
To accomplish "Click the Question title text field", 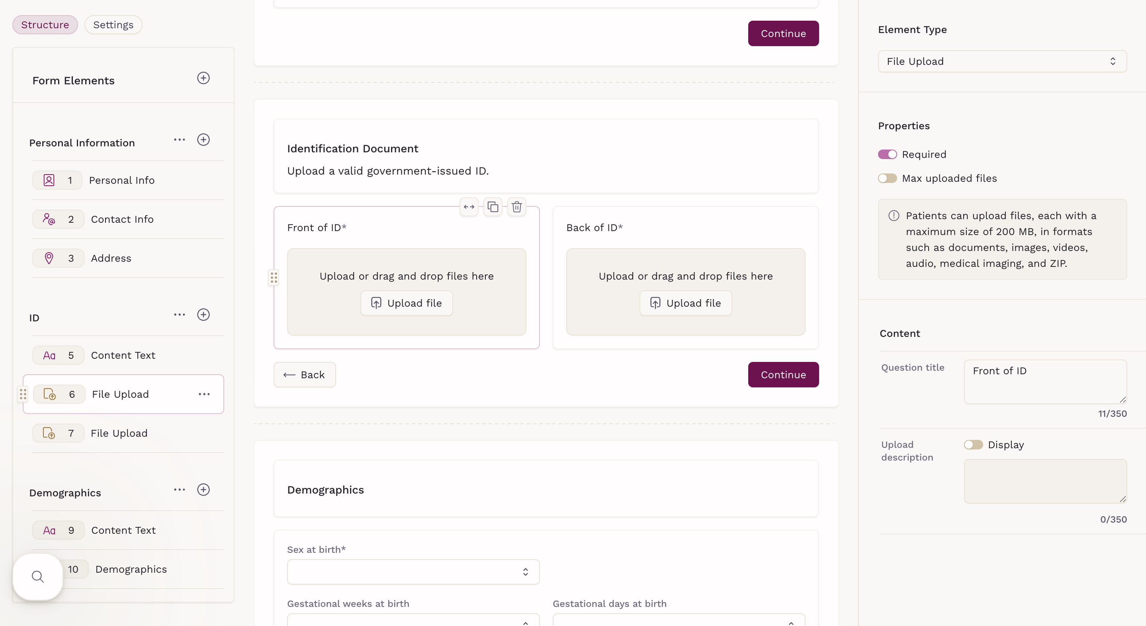I will point(1044,382).
